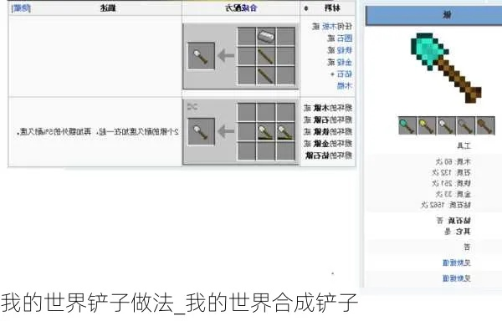The height and width of the screenshot is (321, 502).
Task: Select the diamond shovel small icon in infobox
Action: click(x=407, y=125)
